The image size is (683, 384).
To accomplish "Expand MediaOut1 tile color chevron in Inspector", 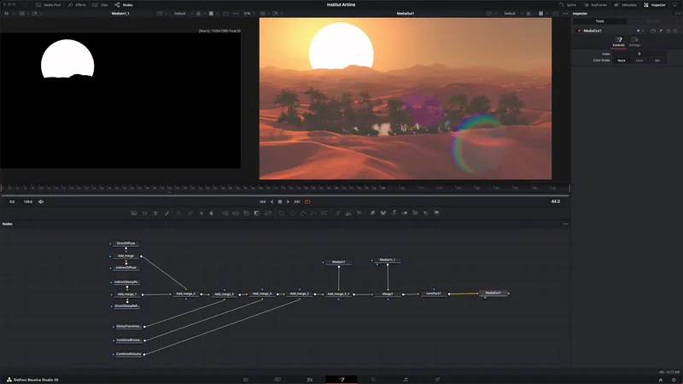I will point(643,31).
